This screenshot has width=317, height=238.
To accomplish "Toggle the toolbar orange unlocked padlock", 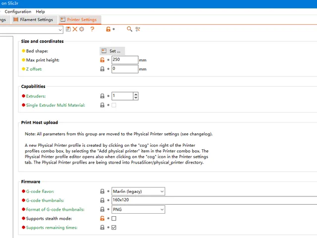I will coord(108,29).
